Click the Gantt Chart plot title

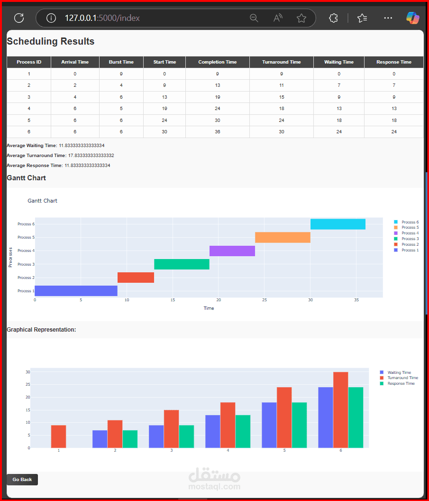click(43, 201)
